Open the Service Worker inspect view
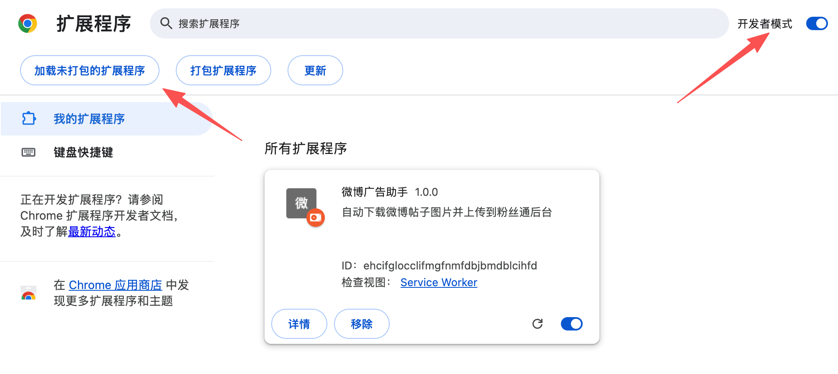This screenshot has height=374, width=838. (439, 282)
